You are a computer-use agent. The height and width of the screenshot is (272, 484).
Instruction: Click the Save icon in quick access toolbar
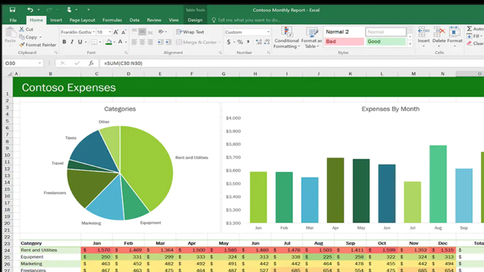point(12,10)
